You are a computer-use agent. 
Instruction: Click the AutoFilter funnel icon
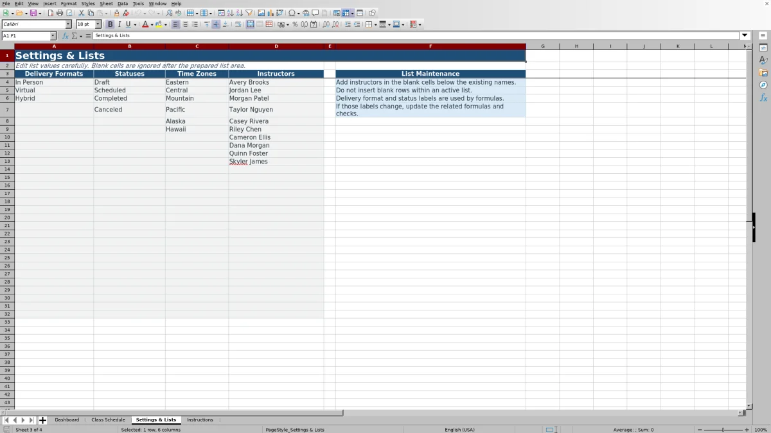[x=249, y=13]
